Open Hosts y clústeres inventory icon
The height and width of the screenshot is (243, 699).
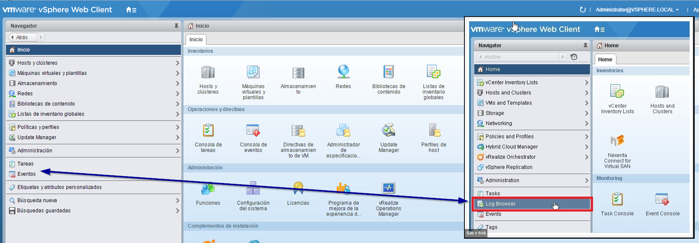pyautogui.click(x=208, y=72)
